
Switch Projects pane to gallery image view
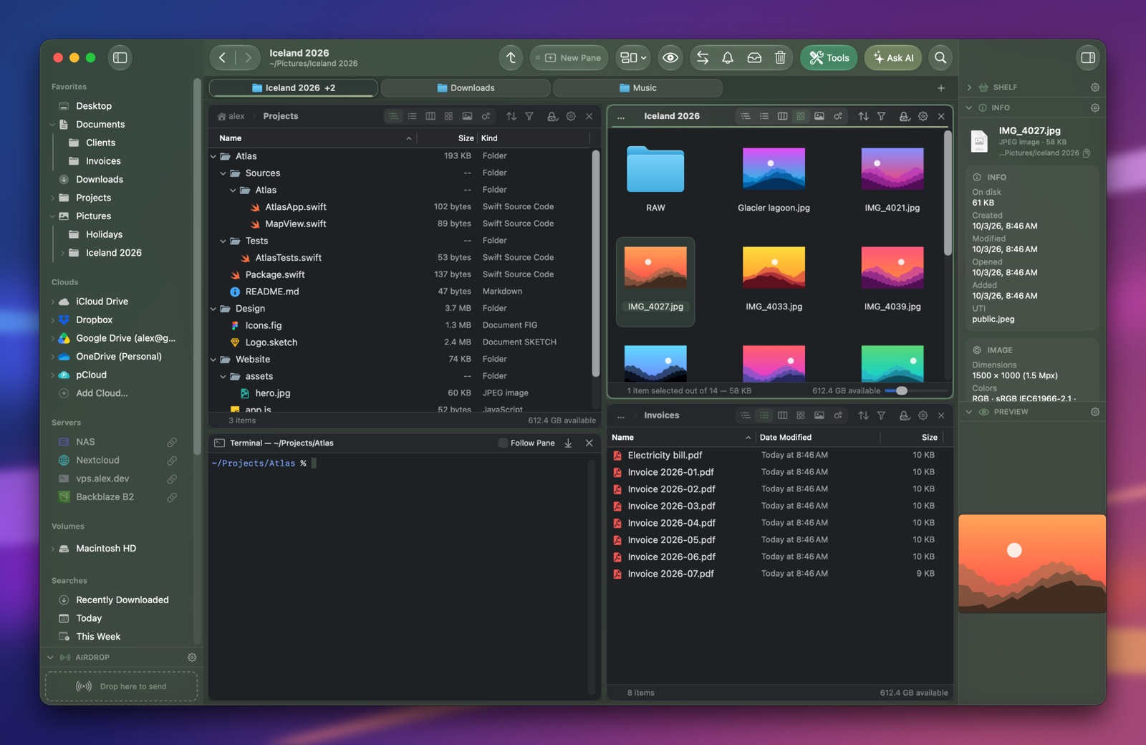point(467,116)
